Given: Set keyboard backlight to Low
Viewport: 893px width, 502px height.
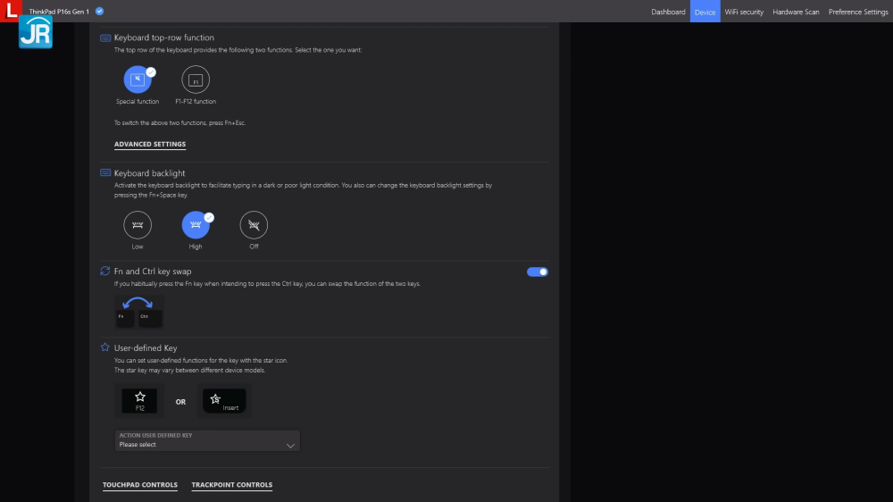Looking at the screenshot, I should (138, 225).
